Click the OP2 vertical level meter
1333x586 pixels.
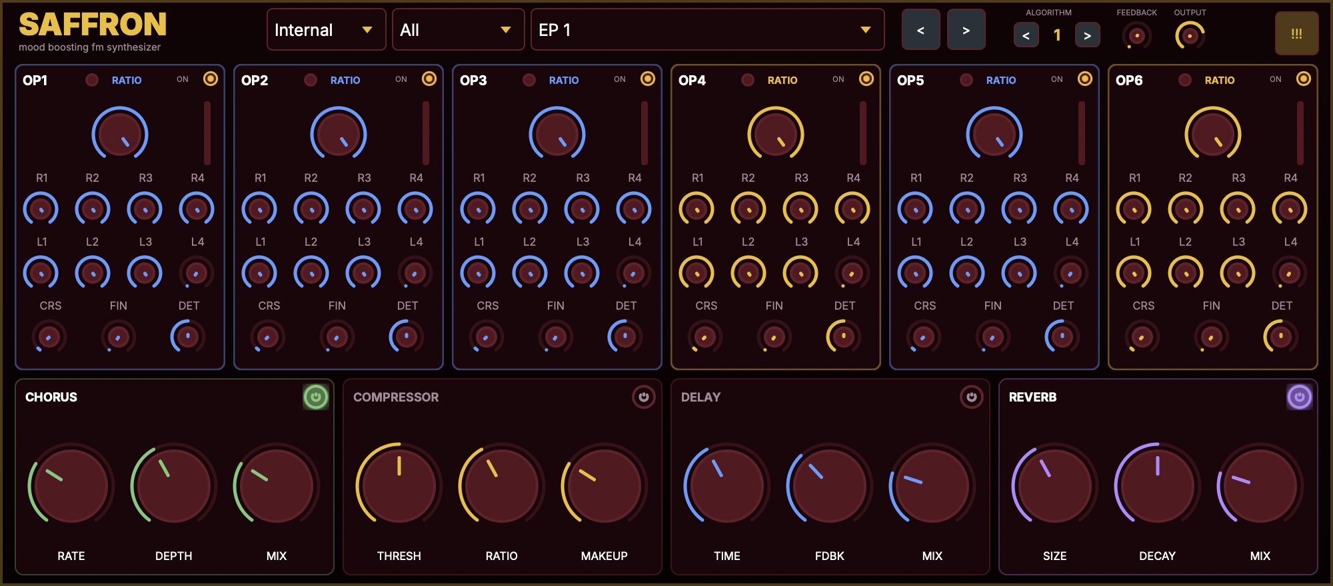426,133
